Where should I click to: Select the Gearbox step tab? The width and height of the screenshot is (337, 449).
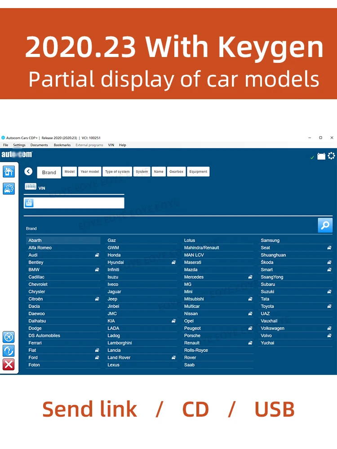tap(176, 172)
